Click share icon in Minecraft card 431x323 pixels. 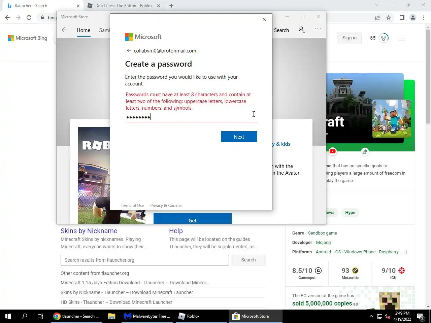click(x=365, y=151)
